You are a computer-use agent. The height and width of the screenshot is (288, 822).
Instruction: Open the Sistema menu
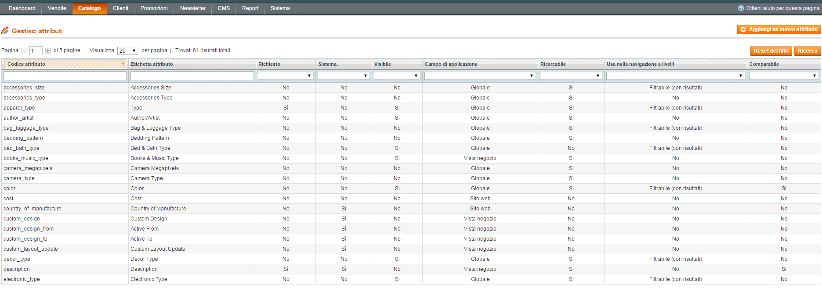tap(280, 8)
